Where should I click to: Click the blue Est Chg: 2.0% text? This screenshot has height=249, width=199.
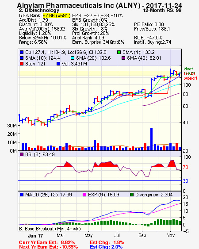106,247
